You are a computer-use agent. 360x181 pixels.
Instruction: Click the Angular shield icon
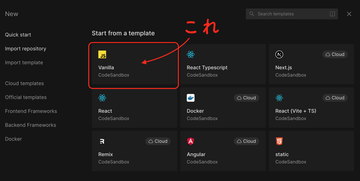click(x=191, y=141)
